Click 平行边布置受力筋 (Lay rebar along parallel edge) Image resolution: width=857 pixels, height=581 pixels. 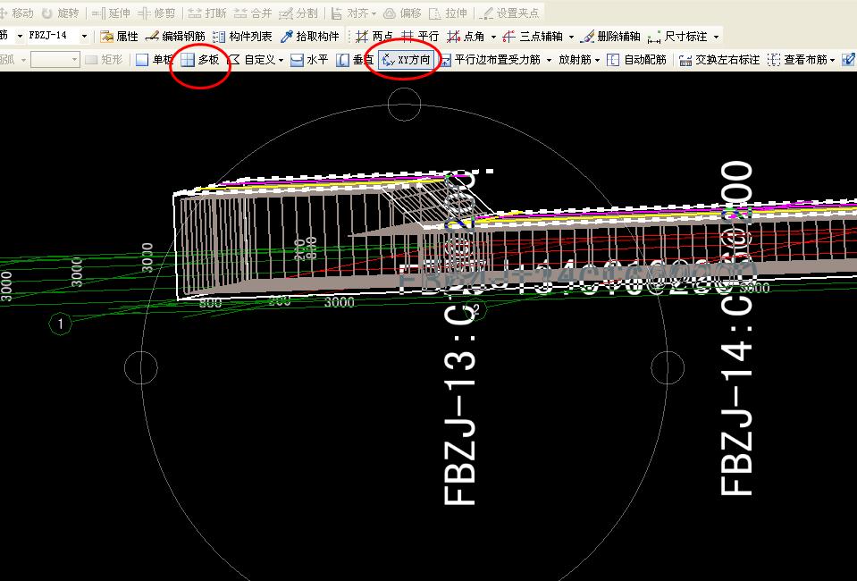pyautogui.click(x=491, y=60)
